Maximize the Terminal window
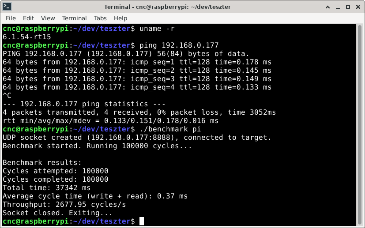The height and width of the screenshot is (228, 365). 348,7
